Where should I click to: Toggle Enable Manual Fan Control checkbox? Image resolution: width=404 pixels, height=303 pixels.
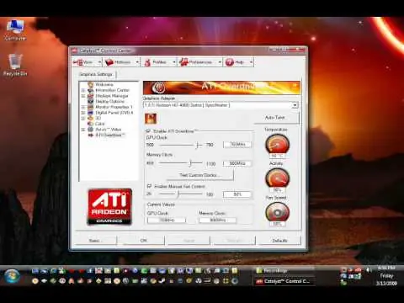pyautogui.click(x=149, y=186)
